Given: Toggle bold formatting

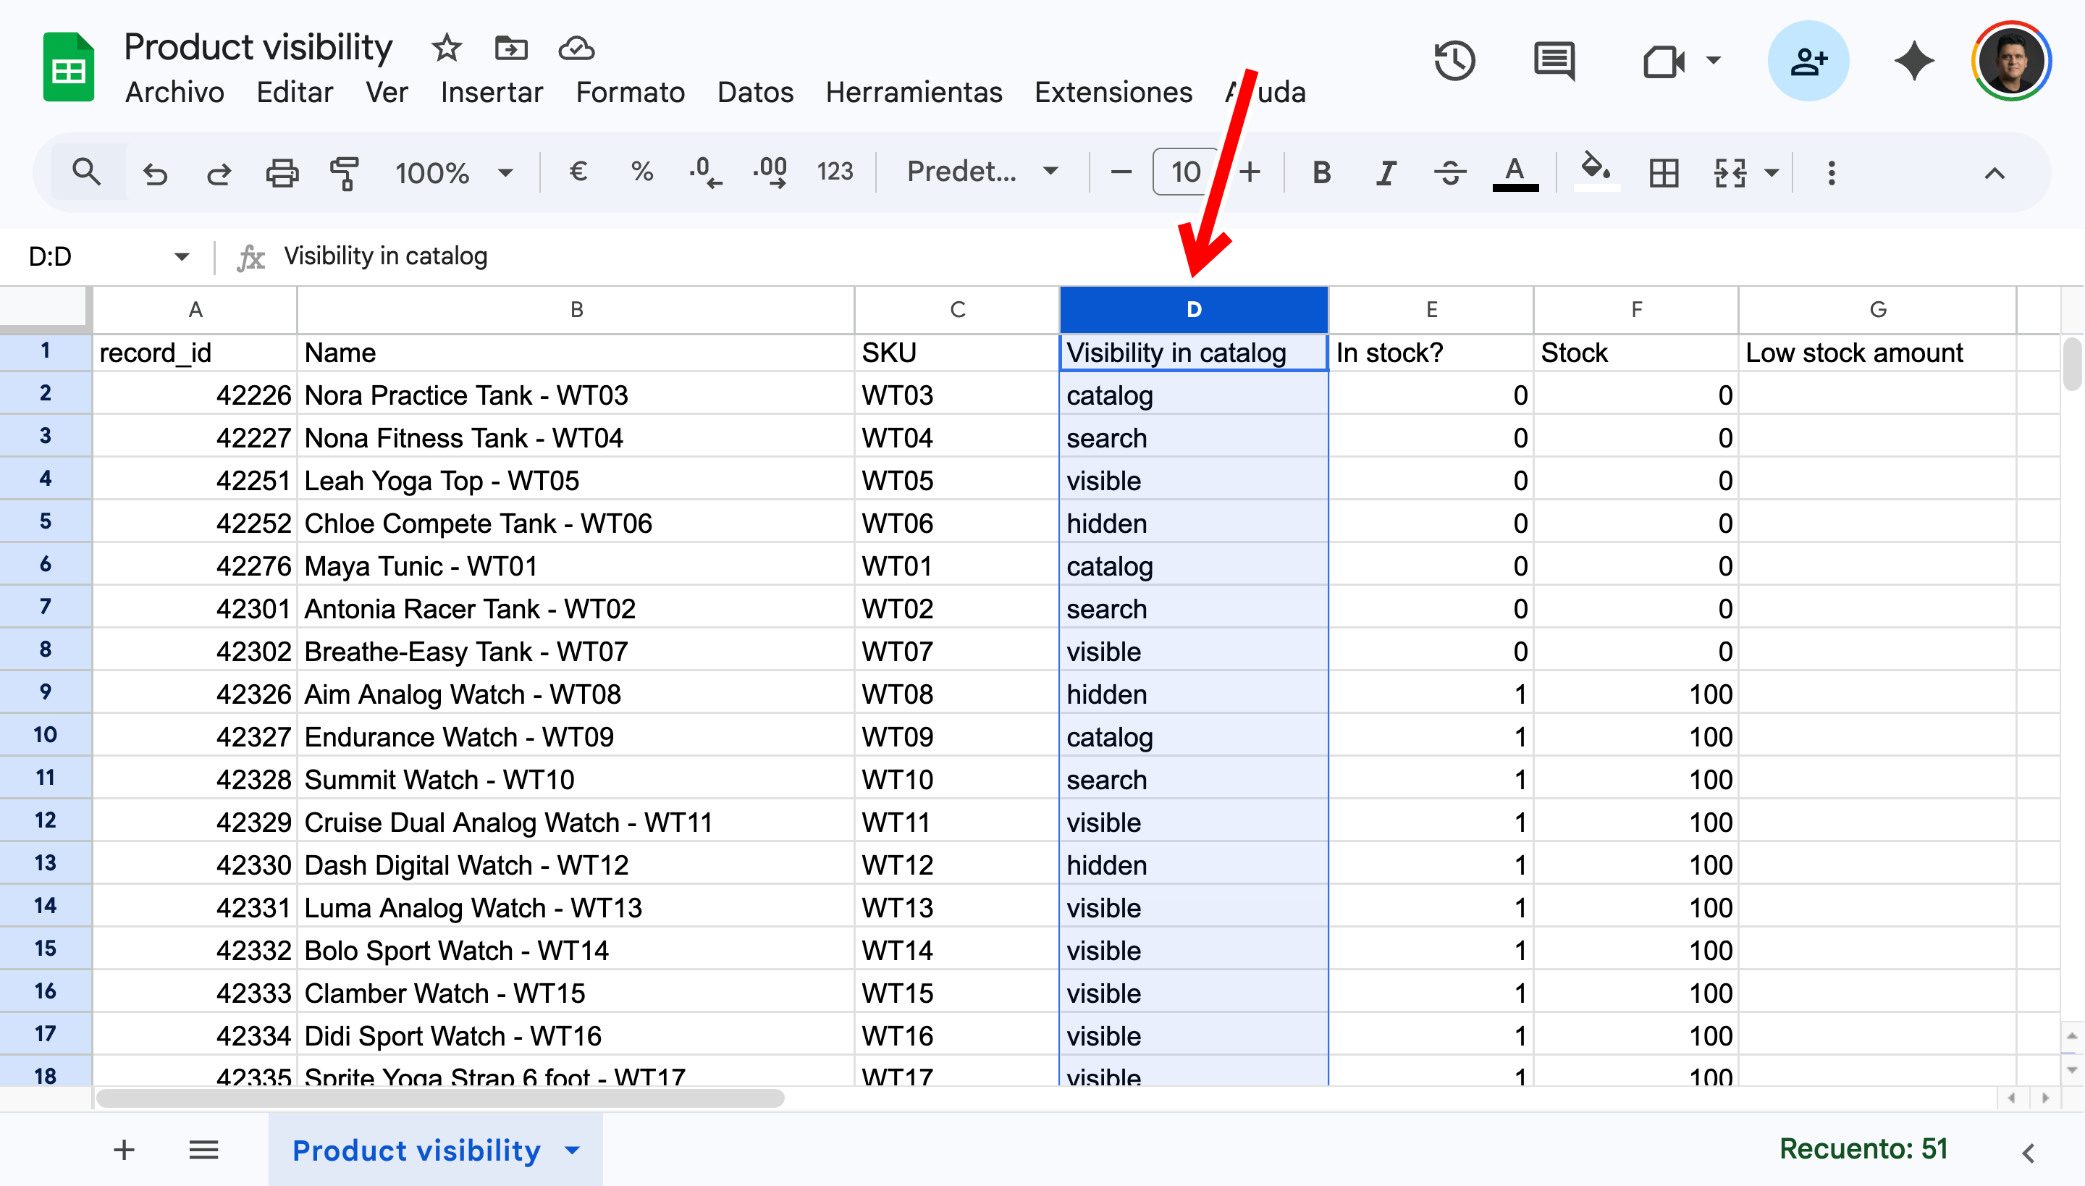Looking at the screenshot, I should (1321, 172).
